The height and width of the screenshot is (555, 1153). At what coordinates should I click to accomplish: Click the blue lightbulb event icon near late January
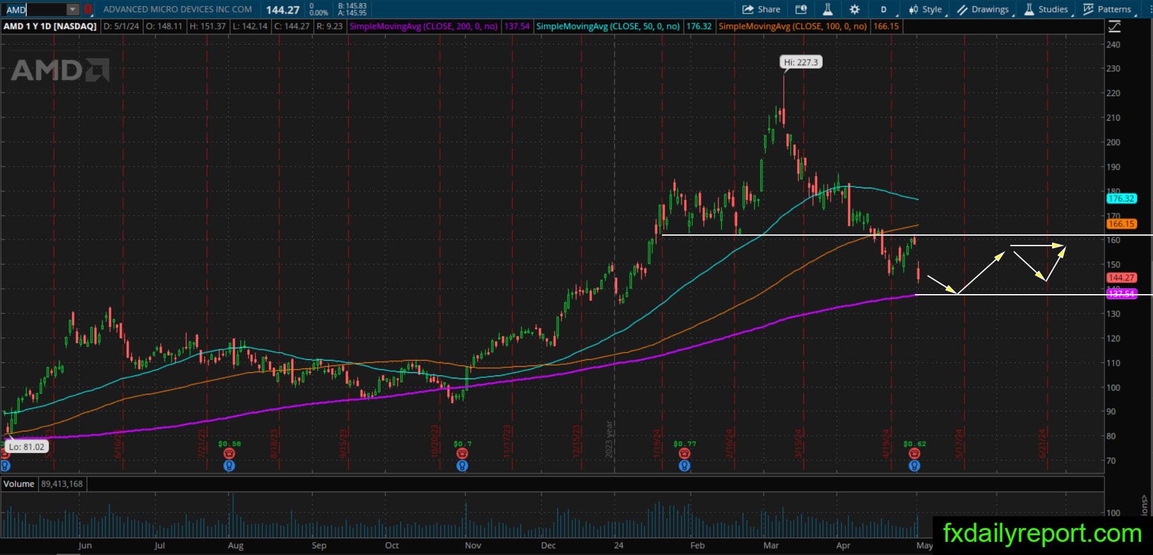(684, 466)
